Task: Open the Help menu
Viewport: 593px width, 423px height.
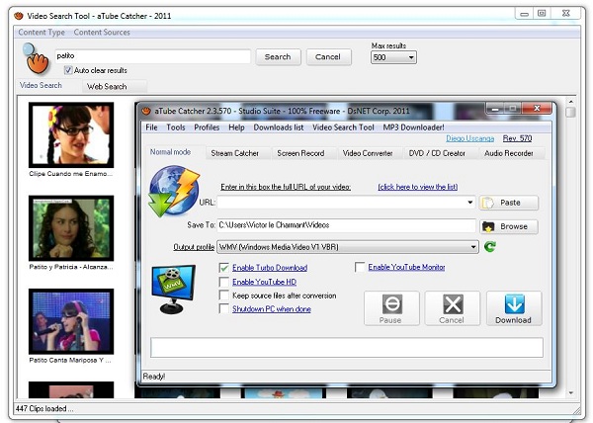Action: [236, 127]
